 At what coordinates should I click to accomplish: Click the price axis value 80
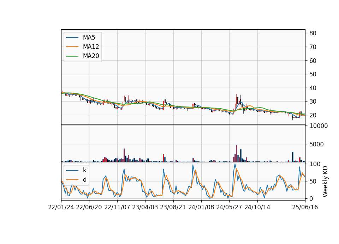tap(313, 33)
